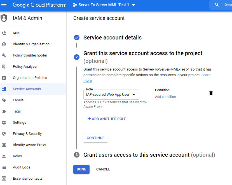Select Policy Analyser in sidebar

[x=33, y=66]
